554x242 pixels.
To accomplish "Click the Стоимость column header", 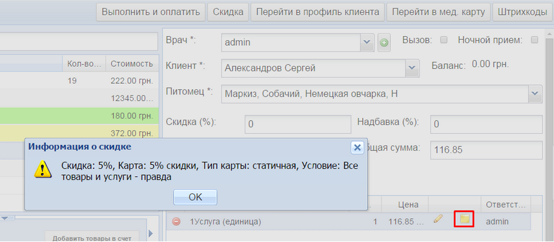I will [x=132, y=64].
